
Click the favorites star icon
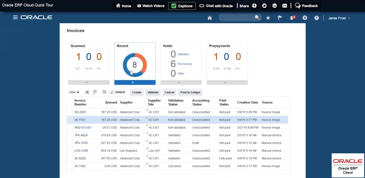pos(268,18)
